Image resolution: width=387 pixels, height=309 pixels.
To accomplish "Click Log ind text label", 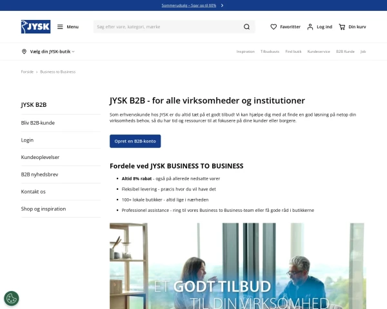I will click(324, 26).
